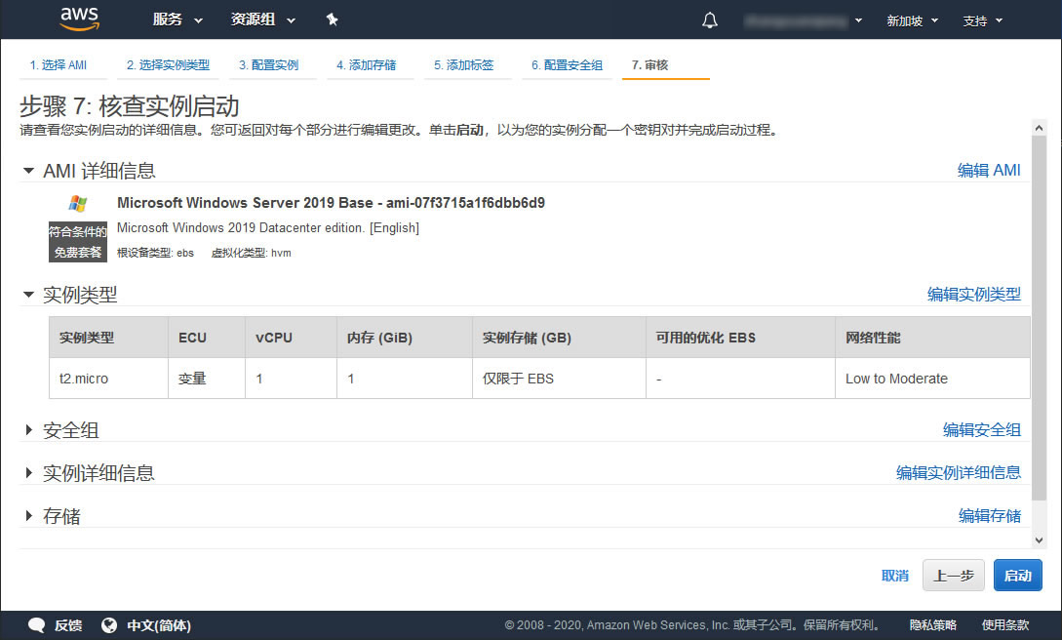Screen dimensions: 1062x640
Task: Click the 网络性能 column header
Action: [x=932, y=338]
